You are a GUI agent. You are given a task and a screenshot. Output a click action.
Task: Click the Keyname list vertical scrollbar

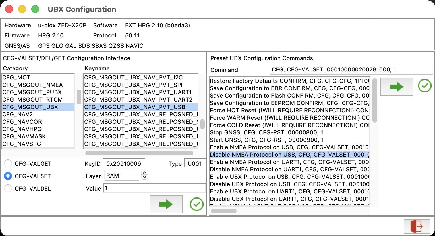[202, 124]
